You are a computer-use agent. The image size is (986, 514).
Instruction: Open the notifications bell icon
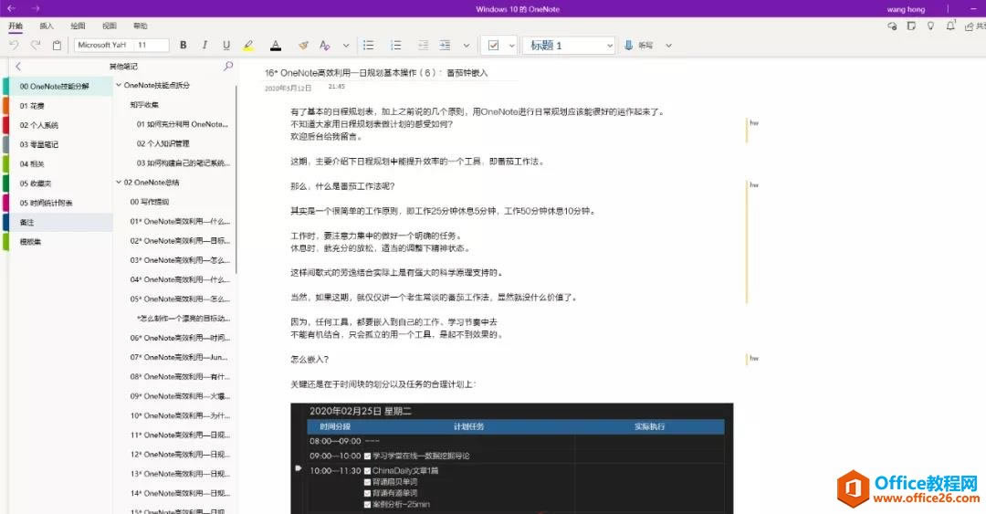(950, 26)
